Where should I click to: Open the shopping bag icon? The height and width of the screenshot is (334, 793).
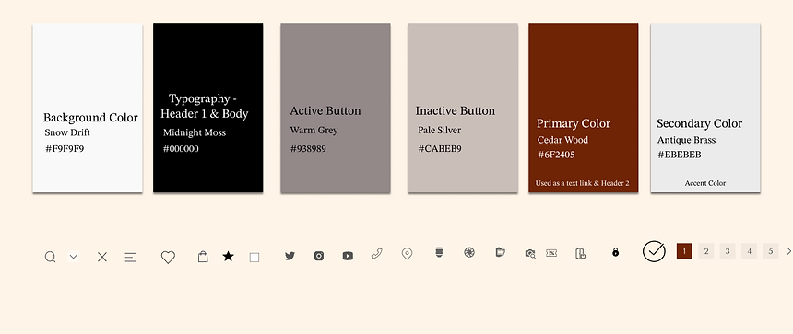[x=203, y=257]
